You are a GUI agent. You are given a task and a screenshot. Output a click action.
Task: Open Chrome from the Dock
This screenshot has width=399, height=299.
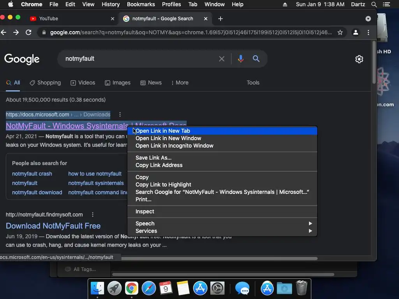(131, 288)
